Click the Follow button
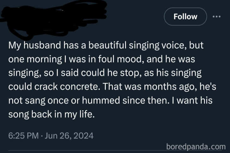 coord(185,16)
